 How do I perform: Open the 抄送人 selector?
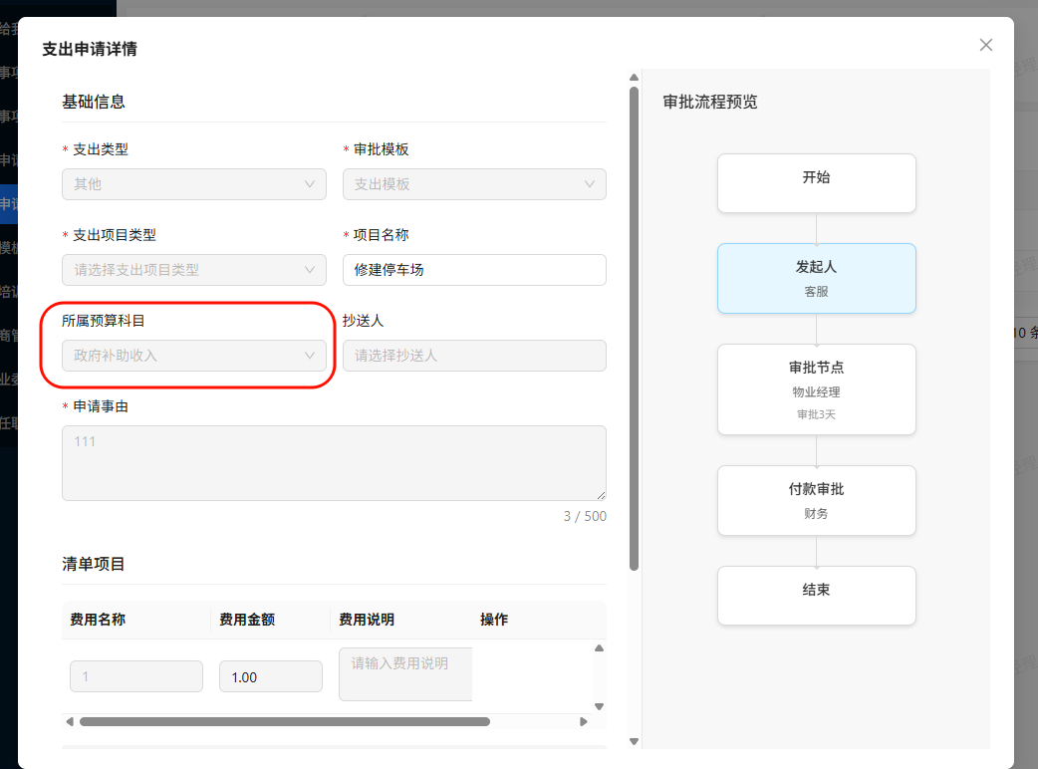pos(474,356)
